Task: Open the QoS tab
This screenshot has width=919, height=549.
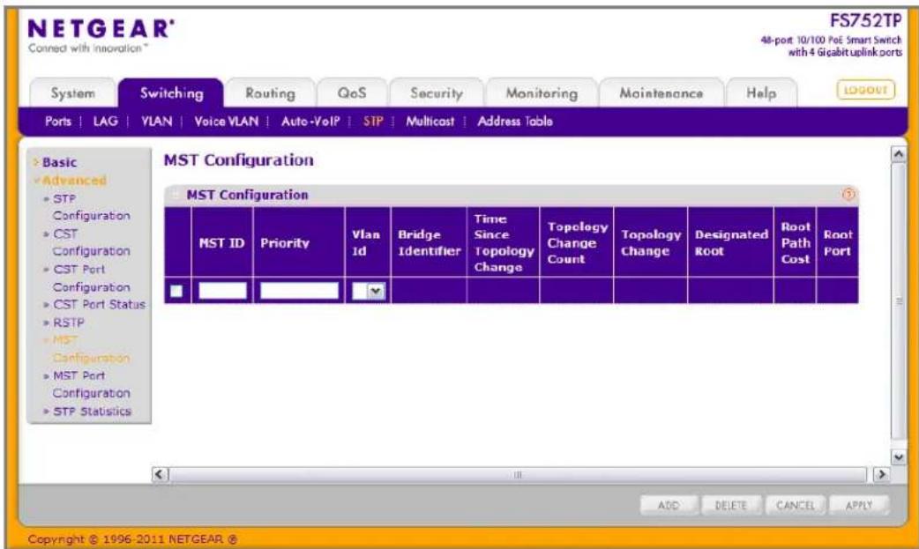Action: (352, 93)
